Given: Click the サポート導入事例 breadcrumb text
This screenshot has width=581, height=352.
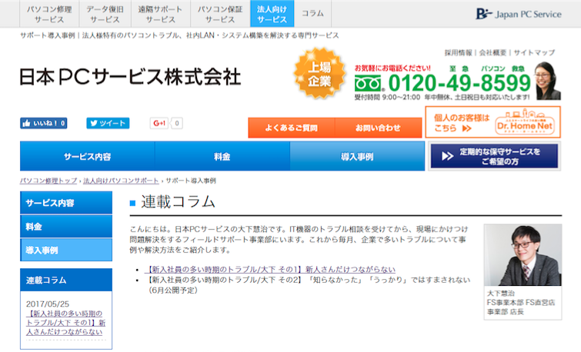Looking at the screenshot, I should 190,181.
